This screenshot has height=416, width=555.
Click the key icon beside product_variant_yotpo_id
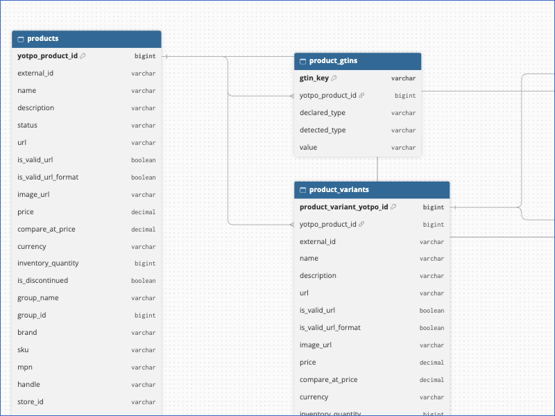pyautogui.click(x=393, y=207)
